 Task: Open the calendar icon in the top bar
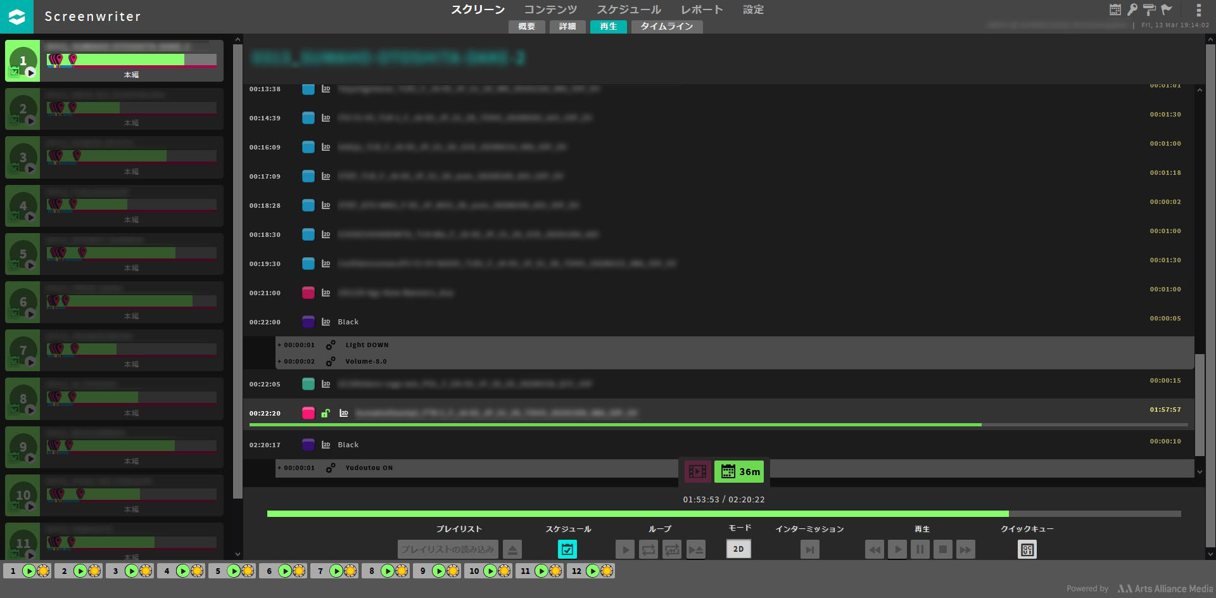(x=1115, y=10)
